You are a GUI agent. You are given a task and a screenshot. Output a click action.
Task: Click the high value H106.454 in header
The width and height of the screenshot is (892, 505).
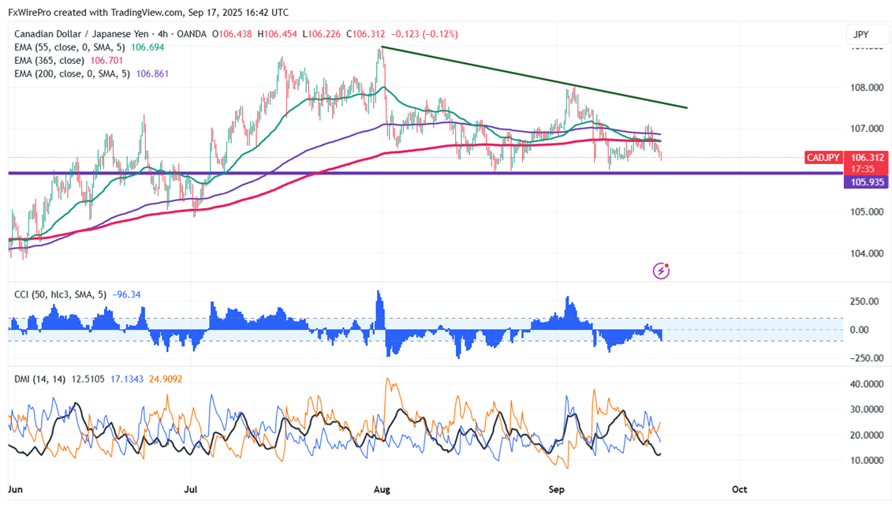point(277,34)
